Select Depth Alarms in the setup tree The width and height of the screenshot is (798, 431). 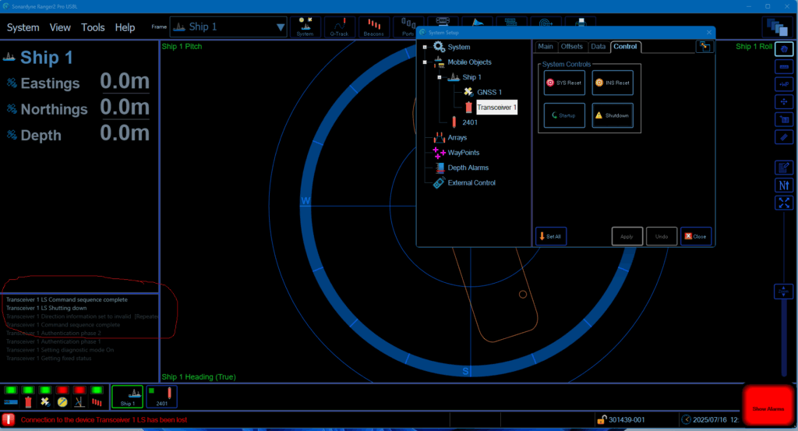point(468,168)
